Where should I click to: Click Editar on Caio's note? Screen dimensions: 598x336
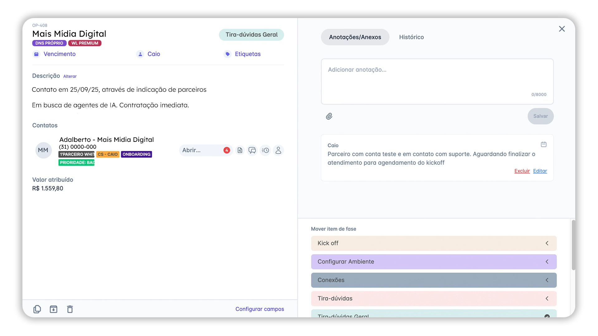pos(540,171)
